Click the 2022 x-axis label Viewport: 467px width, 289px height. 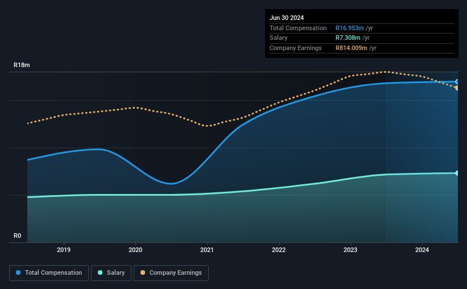click(279, 250)
